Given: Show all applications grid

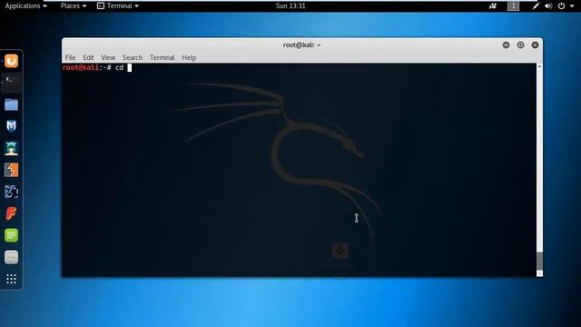Looking at the screenshot, I should tap(11, 279).
